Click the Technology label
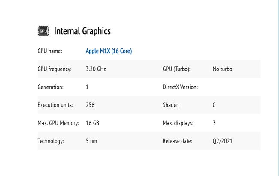Screen dimensions: 279x176 point(51,141)
